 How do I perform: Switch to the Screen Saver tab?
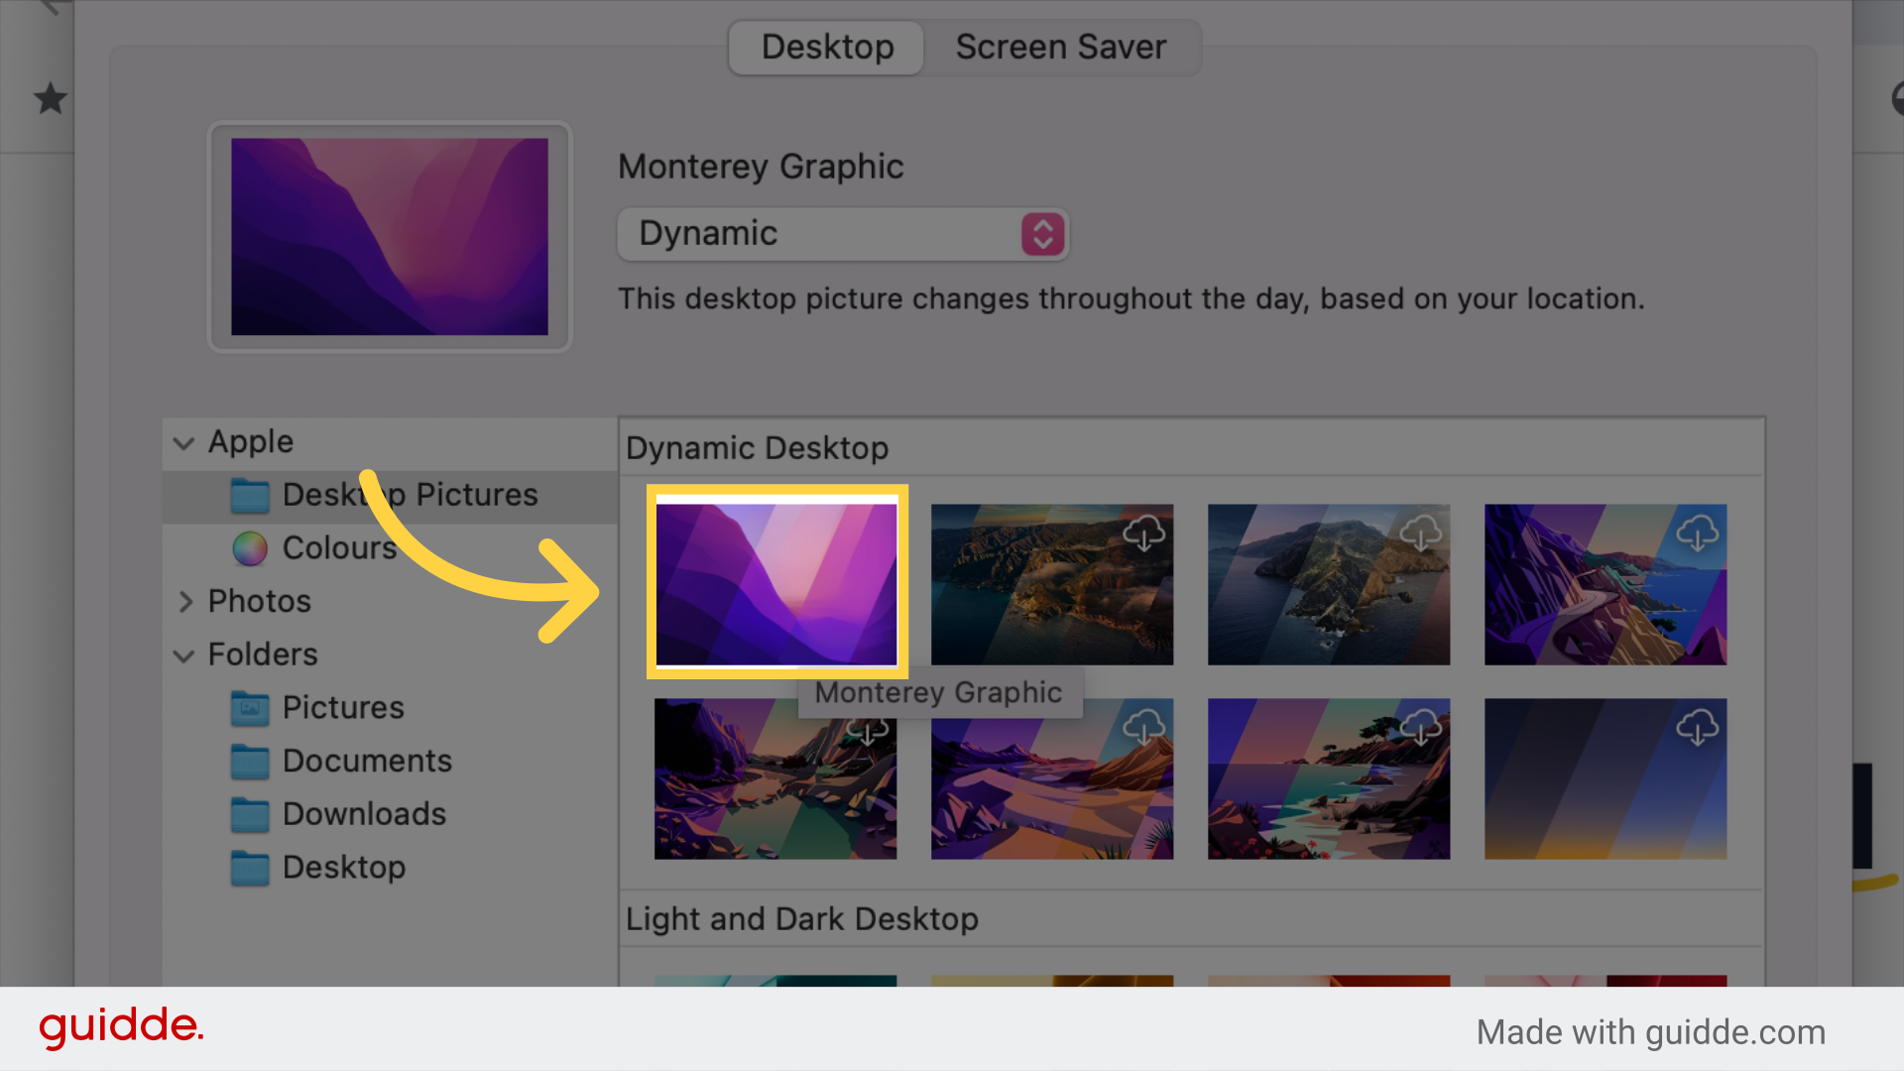(1060, 47)
